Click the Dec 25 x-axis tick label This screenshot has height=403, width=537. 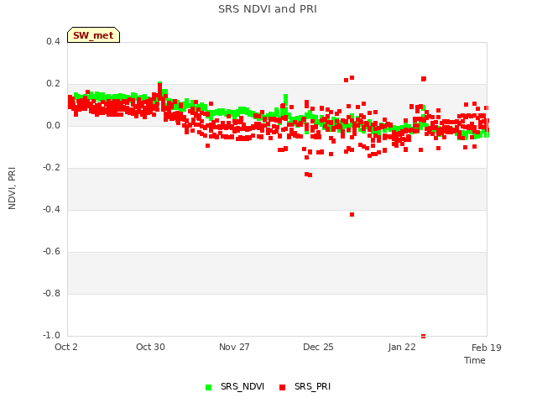[x=318, y=347]
